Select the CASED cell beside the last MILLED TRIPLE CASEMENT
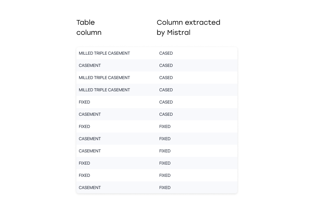314x215 pixels. click(x=166, y=90)
